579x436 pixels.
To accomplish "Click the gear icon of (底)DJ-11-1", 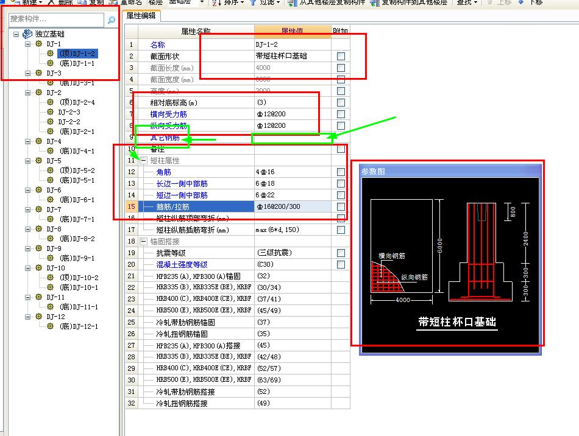I will pos(50,307).
